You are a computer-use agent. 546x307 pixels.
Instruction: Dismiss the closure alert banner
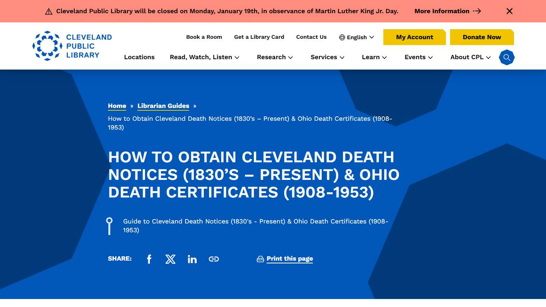point(509,11)
